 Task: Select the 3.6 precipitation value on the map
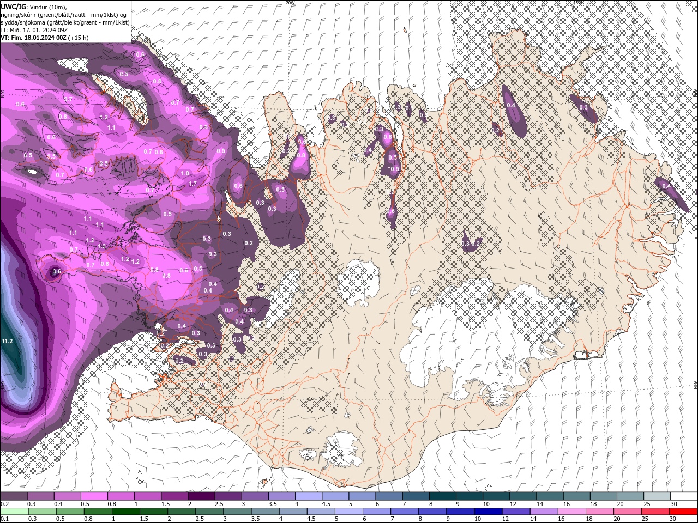[56, 271]
